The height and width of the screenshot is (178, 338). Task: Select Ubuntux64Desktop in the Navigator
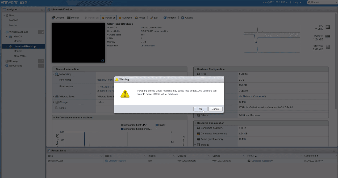coord(24,46)
